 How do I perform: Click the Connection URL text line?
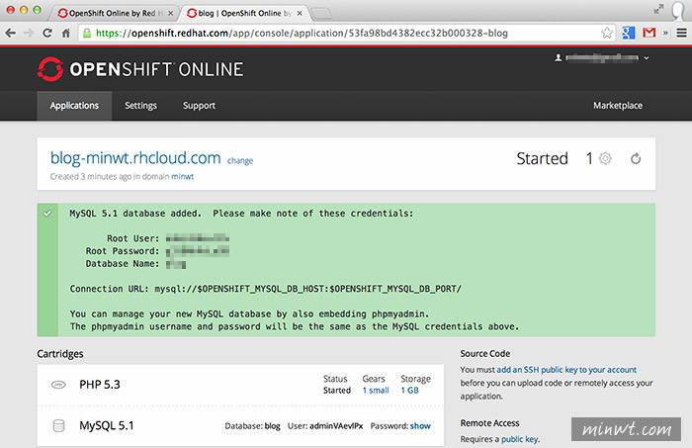click(x=266, y=289)
